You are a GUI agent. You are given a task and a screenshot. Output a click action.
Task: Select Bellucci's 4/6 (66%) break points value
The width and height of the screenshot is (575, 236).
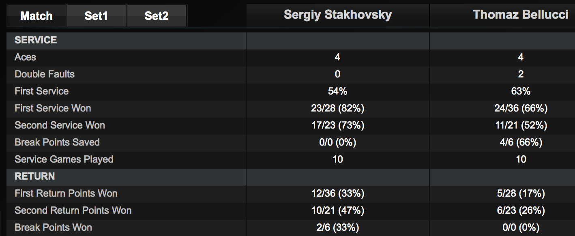tap(521, 142)
